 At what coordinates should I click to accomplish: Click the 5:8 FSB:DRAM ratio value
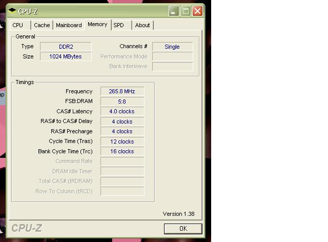tap(122, 102)
